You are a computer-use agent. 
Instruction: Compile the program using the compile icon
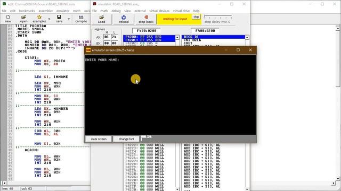[x=81, y=19]
